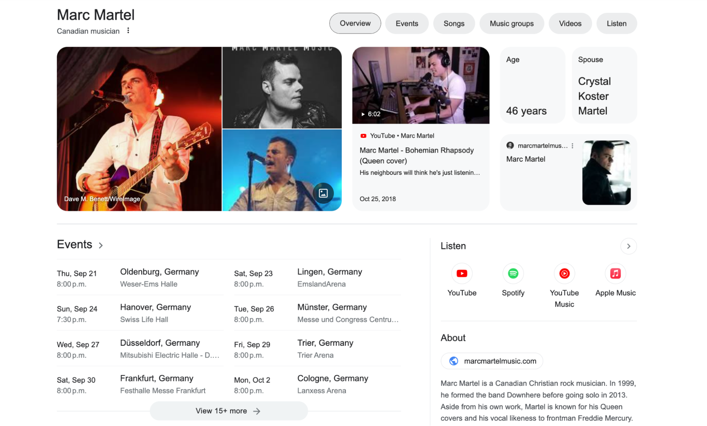Select the Overview tab
The image size is (707, 426).
355,23
